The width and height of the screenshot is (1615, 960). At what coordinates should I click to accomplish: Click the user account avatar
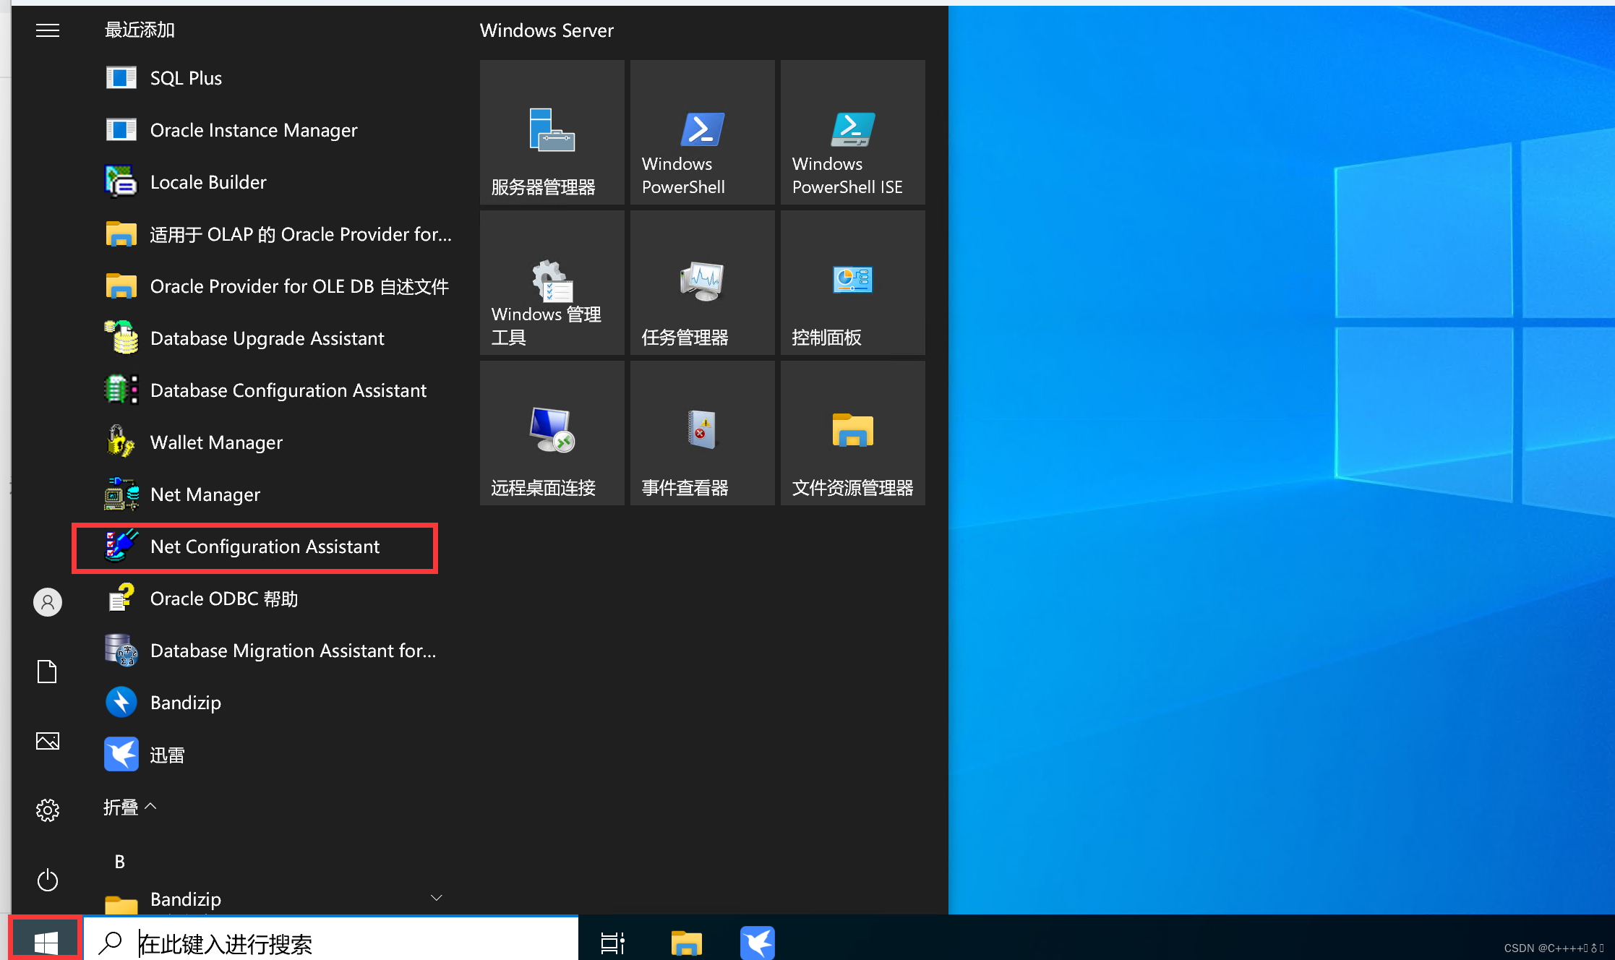(x=48, y=602)
